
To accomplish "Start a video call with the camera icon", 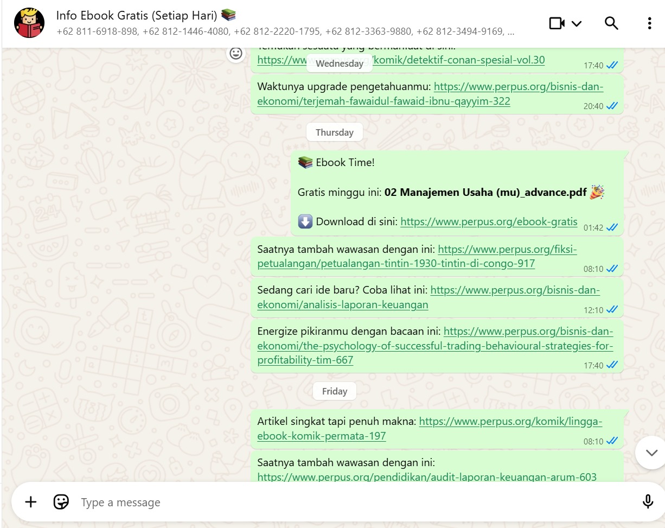I will coord(557,23).
